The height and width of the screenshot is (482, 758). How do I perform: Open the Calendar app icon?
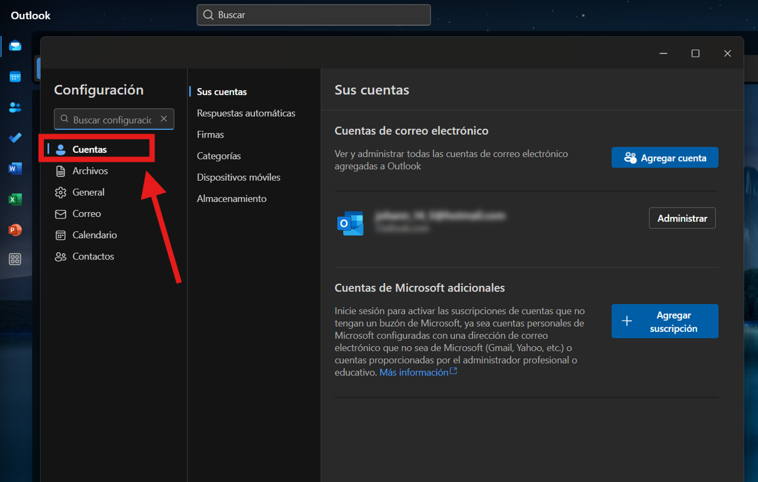(x=15, y=76)
